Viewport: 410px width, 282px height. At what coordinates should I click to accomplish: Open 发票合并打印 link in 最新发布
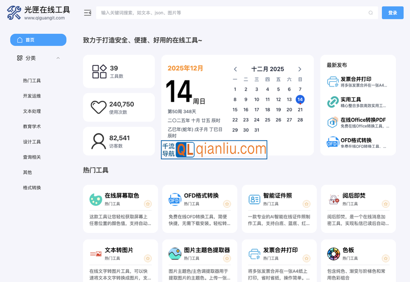[356, 79]
